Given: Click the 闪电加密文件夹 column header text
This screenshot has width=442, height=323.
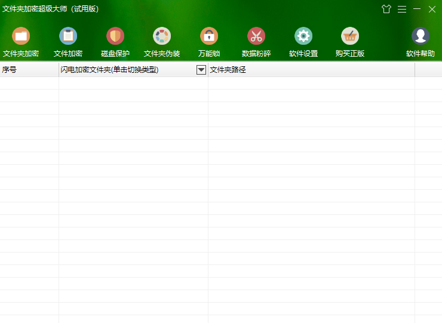Looking at the screenshot, I should point(109,70).
